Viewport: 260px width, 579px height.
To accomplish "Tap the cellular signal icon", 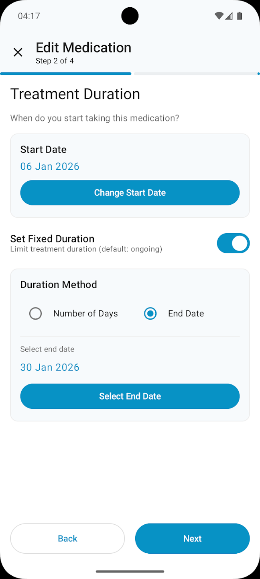I will [x=229, y=16].
